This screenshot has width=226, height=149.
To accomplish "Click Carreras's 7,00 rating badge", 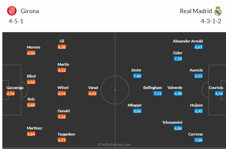I will (198, 140).
